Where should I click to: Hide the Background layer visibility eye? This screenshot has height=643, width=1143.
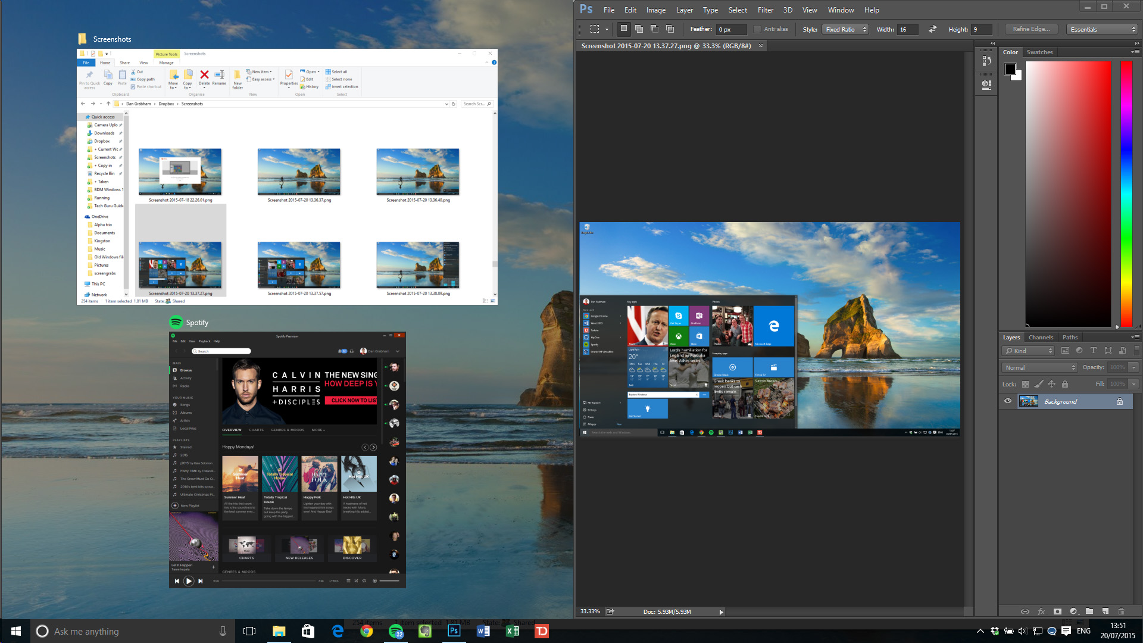coord(1008,401)
